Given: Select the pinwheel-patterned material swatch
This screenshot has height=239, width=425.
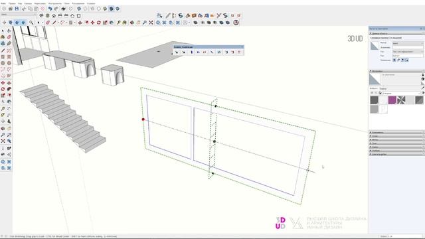Looking at the screenshot, I should 401,100.
